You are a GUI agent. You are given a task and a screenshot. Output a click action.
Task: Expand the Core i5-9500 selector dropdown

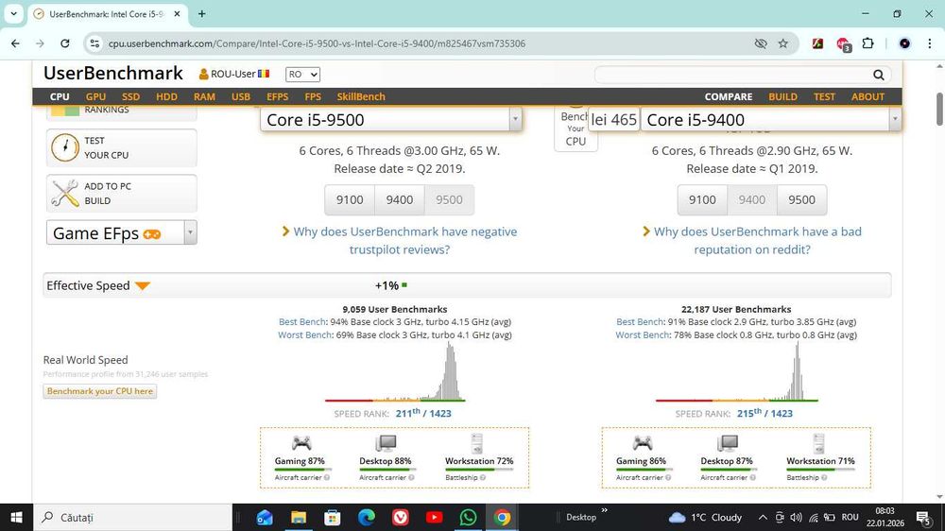[x=515, y=119]
